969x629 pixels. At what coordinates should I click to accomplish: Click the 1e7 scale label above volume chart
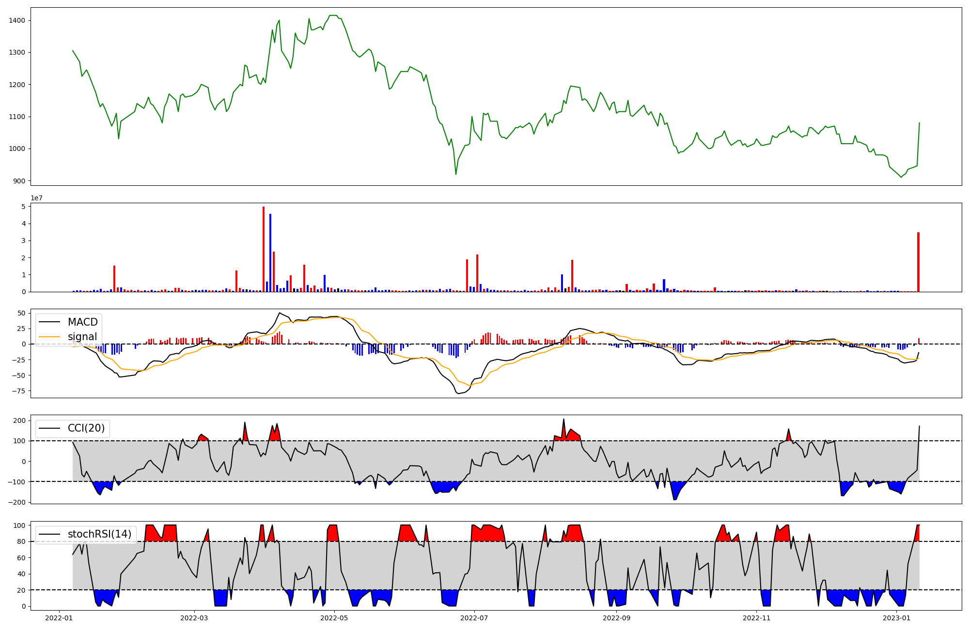[36, 198]
